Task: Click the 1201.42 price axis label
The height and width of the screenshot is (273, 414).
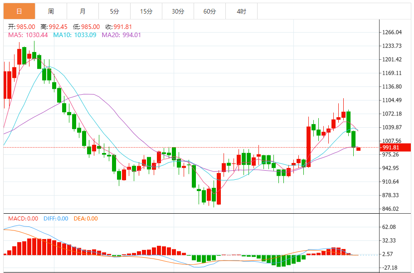Action: 392,60
